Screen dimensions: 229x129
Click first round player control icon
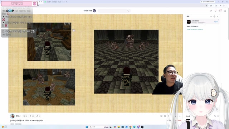[x=161, y=116]
